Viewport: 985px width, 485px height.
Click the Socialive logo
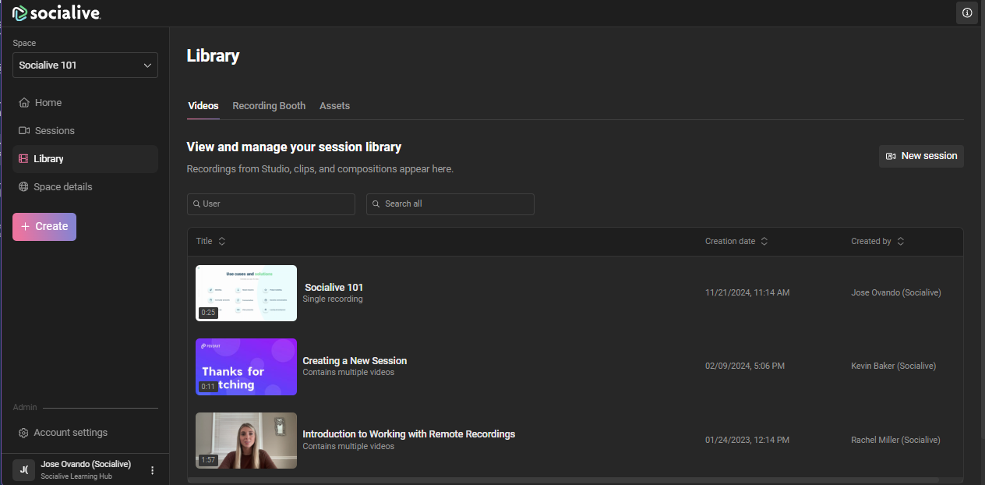[x=56, y=12]
